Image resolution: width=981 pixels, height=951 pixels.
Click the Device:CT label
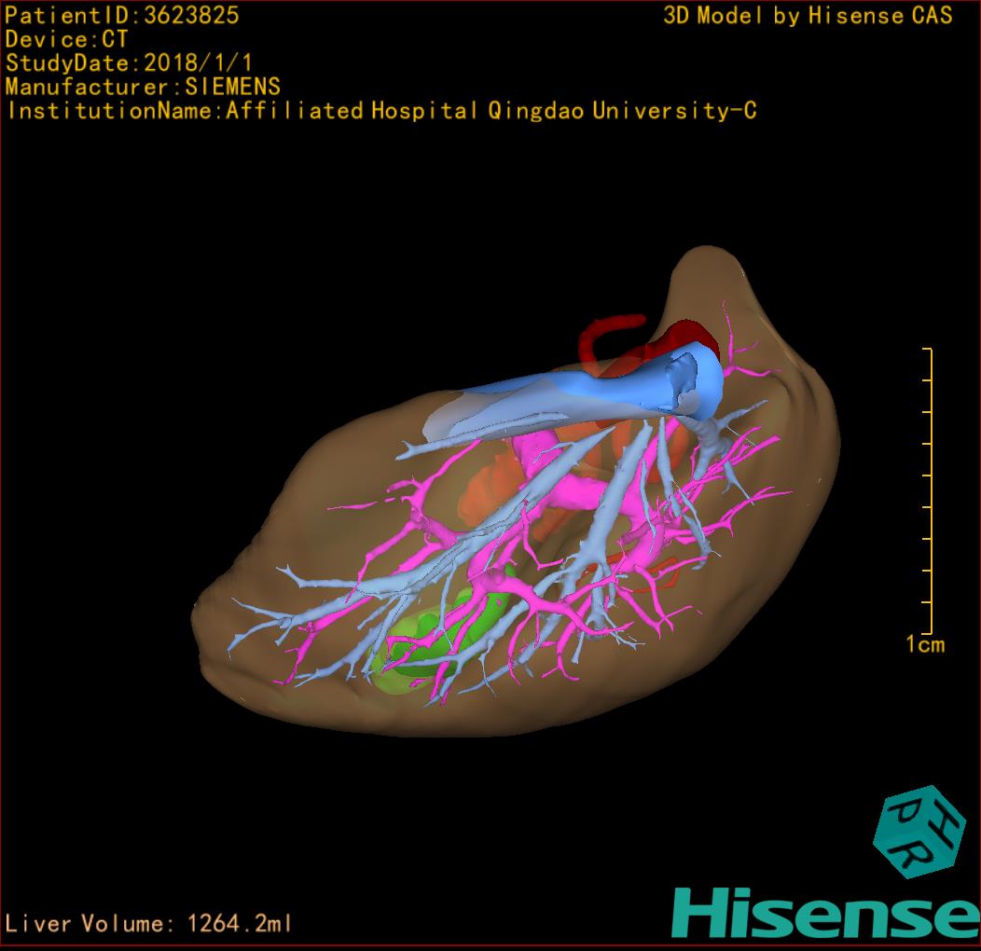[66, 39]
